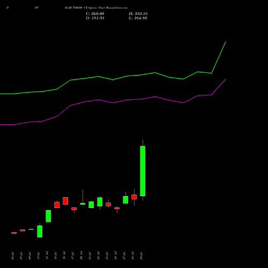This screenshot has width=268, height=268.
Task: Click the 7600.00 CE Option chart title
Action: pos(96,8)
